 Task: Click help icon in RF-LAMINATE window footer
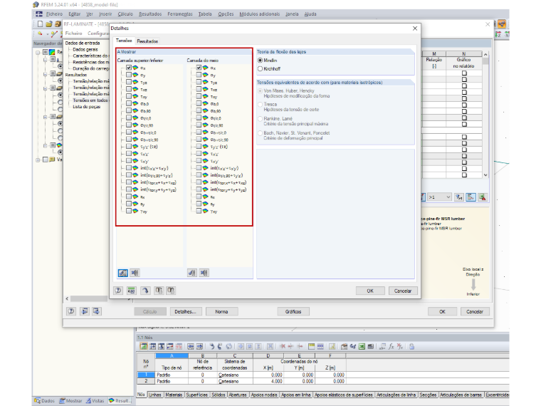click(x=71, y=311)
